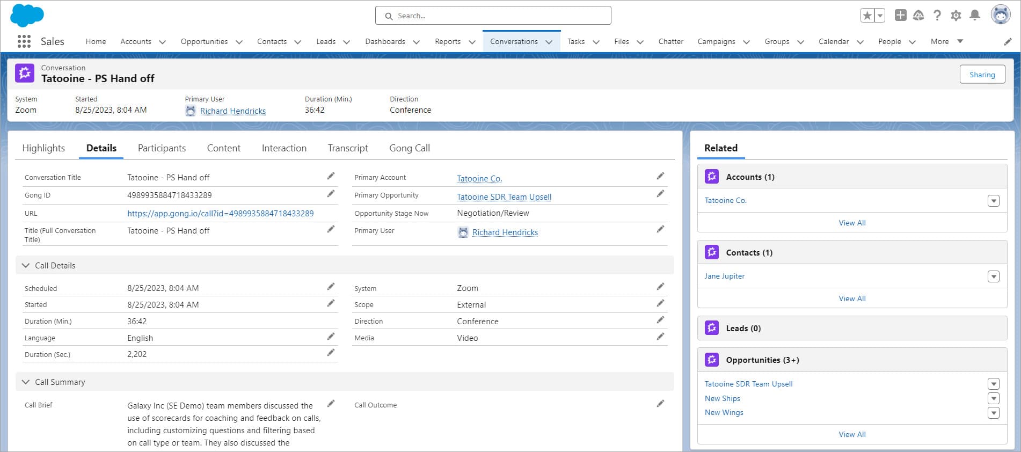Image resolution: width=1021 pixels, height=452 pixels.
Task: Open the Leads (0) related list header
Action: pyautogui.click(x=743, y=329)
